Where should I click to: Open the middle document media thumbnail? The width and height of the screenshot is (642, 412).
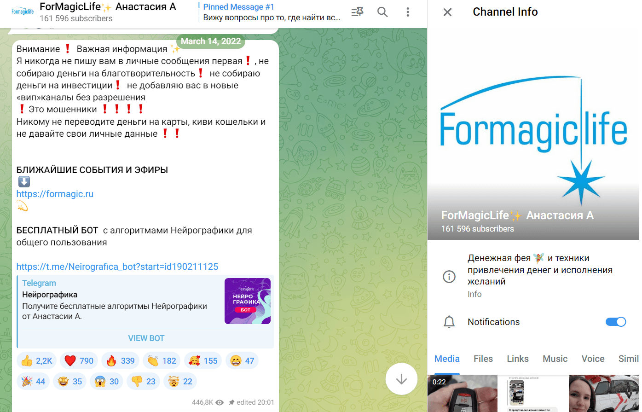(533, 393)
